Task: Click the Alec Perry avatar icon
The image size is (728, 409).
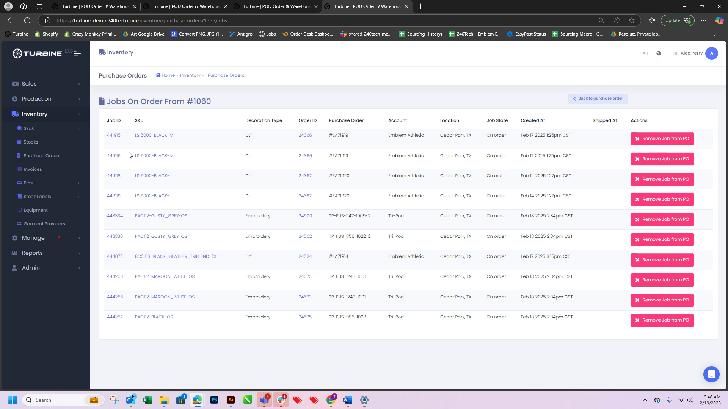Action: [x=711, y=53]
